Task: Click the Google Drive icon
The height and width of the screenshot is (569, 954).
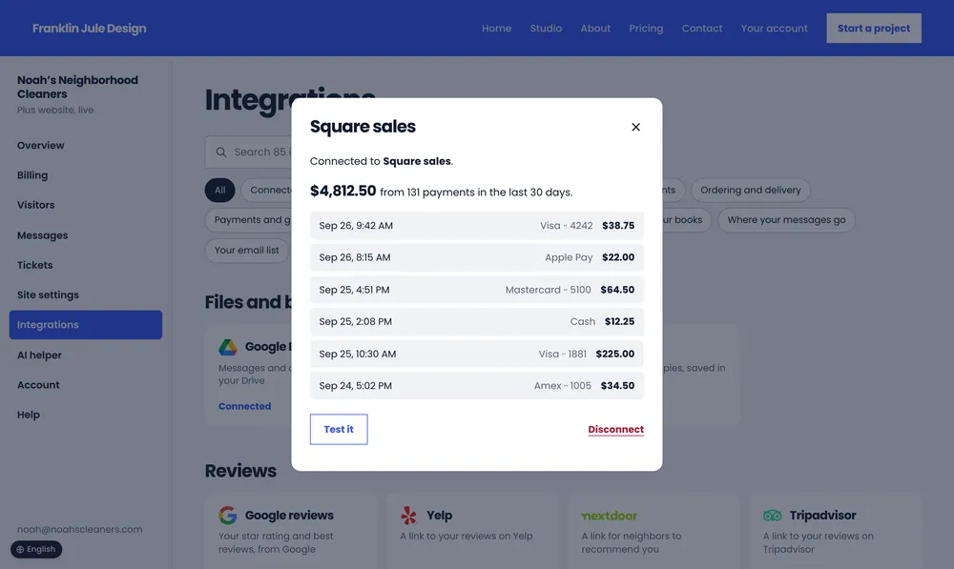Action: [228, 347]
